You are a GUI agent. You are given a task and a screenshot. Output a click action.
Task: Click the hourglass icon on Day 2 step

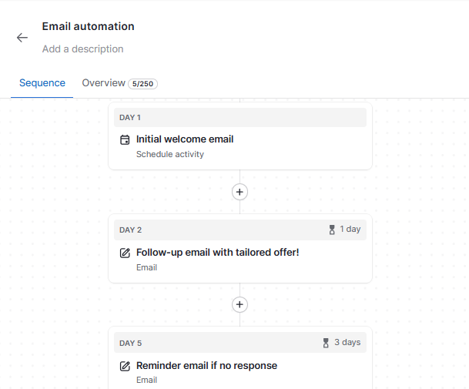point(332,230)
